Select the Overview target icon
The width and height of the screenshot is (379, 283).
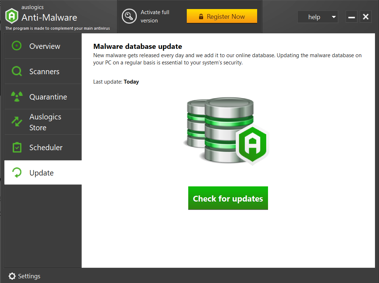tap(16, 46)
